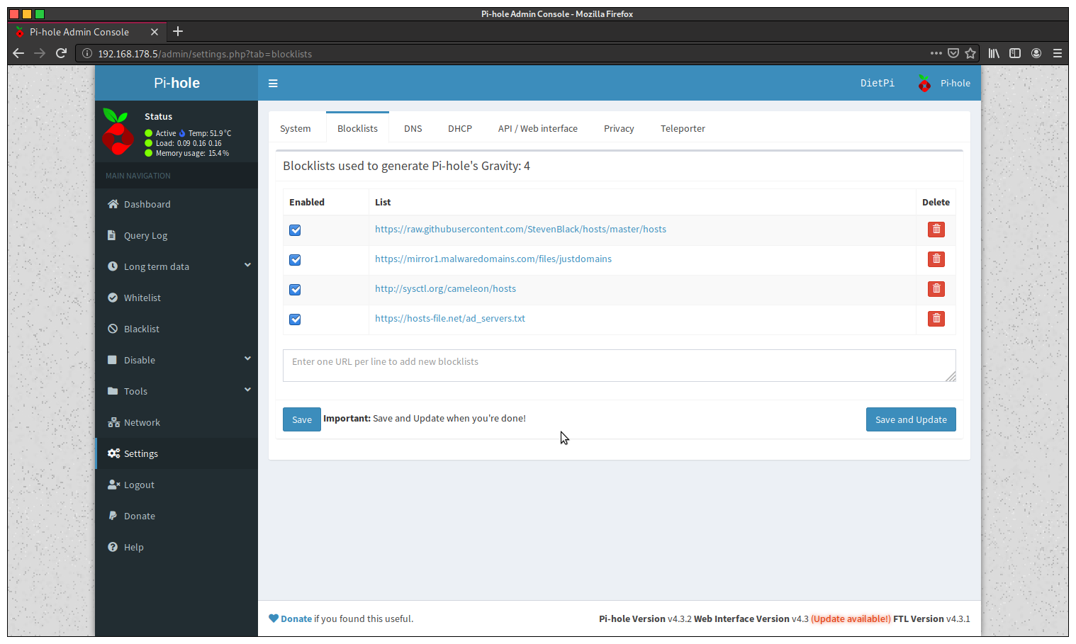Click the Dashboard home icon
The image size is (1076, 644).
click(113, 204)
